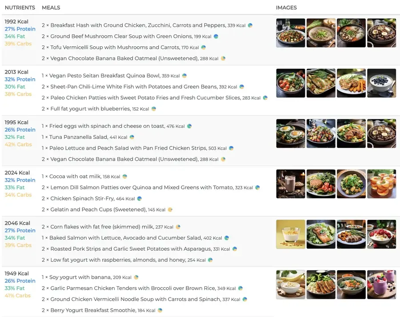Click the IMAGES column header
Image resolution: width=400 pixels, height=317 pixels.
pos(286,8)
